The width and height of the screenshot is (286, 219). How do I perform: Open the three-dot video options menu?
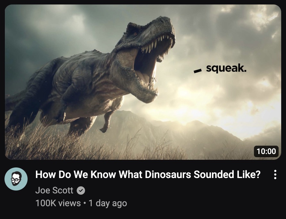[275, 175]
